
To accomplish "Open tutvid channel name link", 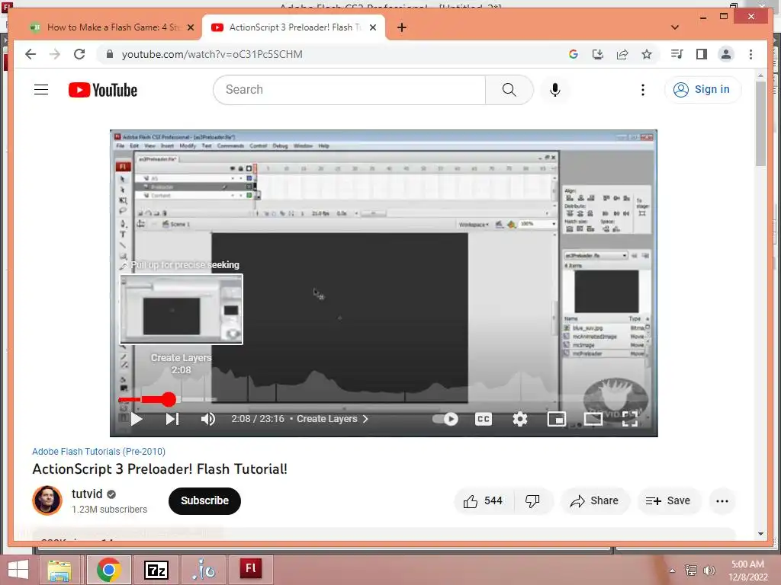I will pyautogui.click(x=87, y=494).
